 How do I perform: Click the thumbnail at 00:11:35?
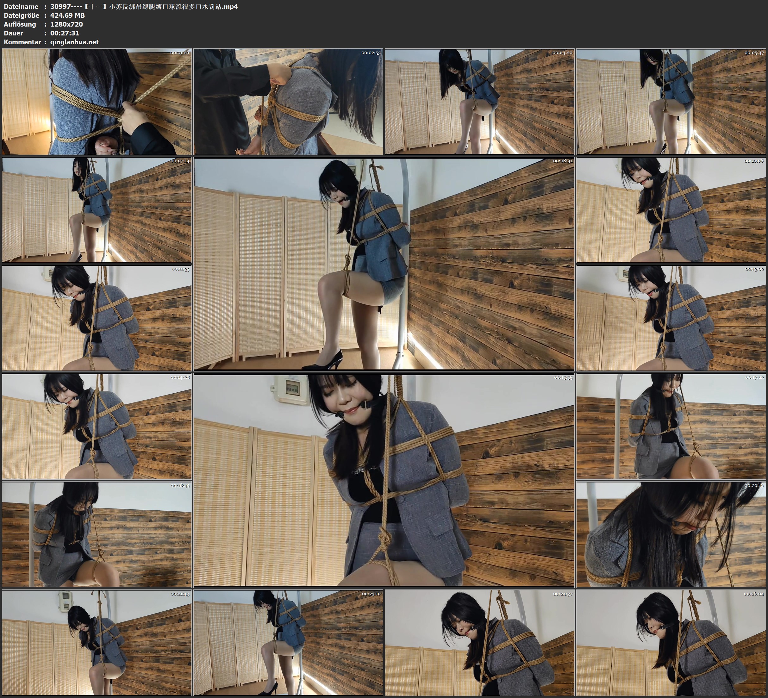(x=97, y=318)
